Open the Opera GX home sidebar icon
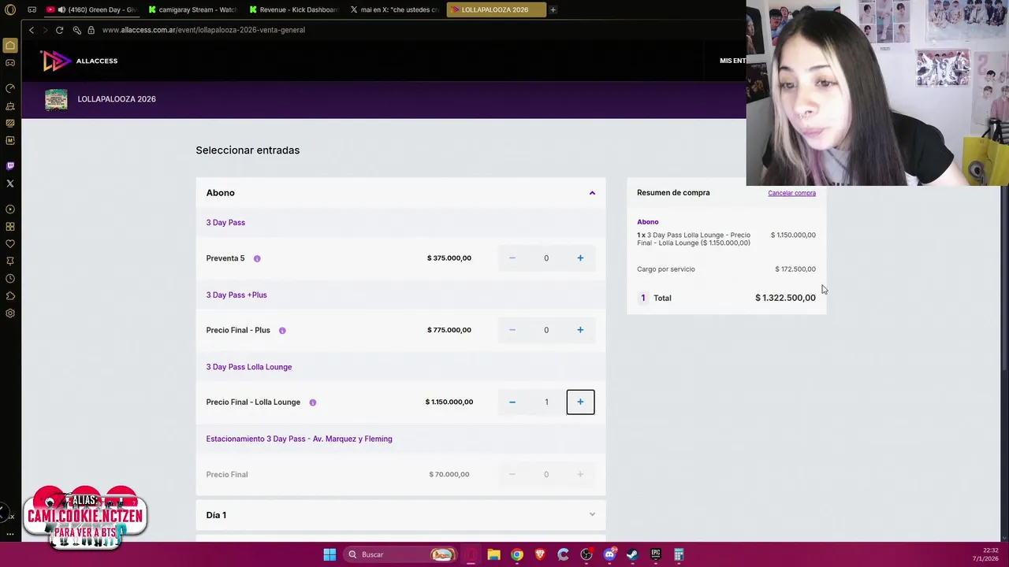 [10, 46]
